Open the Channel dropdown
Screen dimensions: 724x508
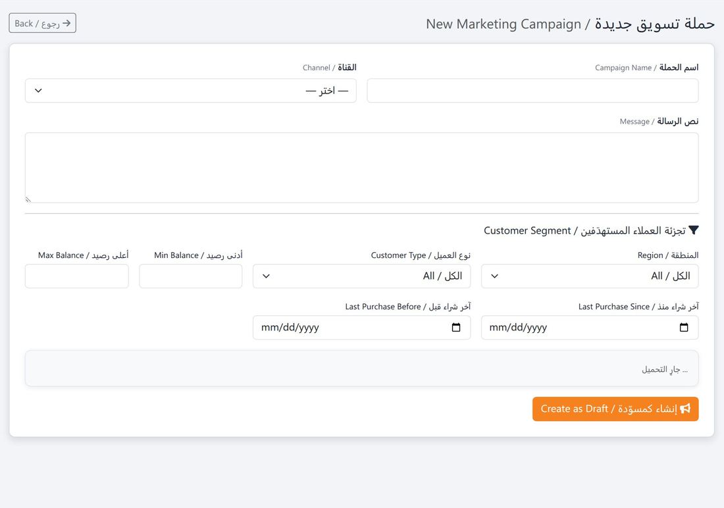[x=191, y=91]
